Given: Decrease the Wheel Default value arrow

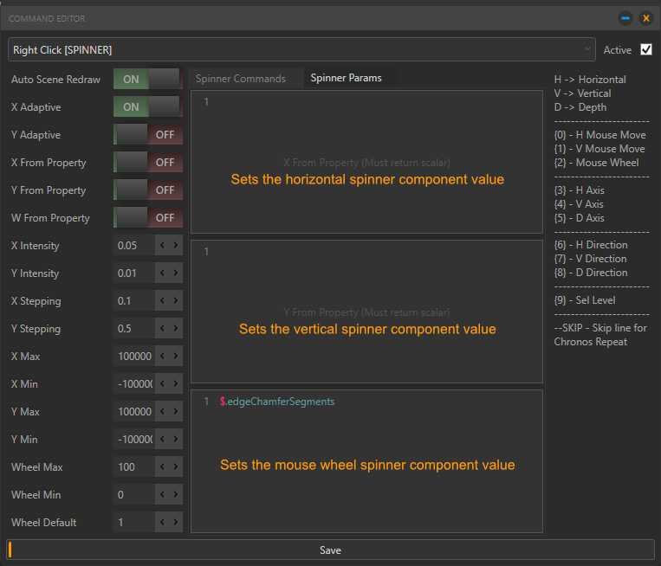Looking at the screenshot, I should pyautogui.click(x=162, y=523).
